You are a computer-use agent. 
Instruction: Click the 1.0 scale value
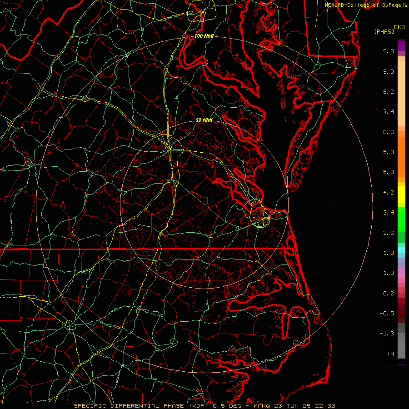point(389,273)
